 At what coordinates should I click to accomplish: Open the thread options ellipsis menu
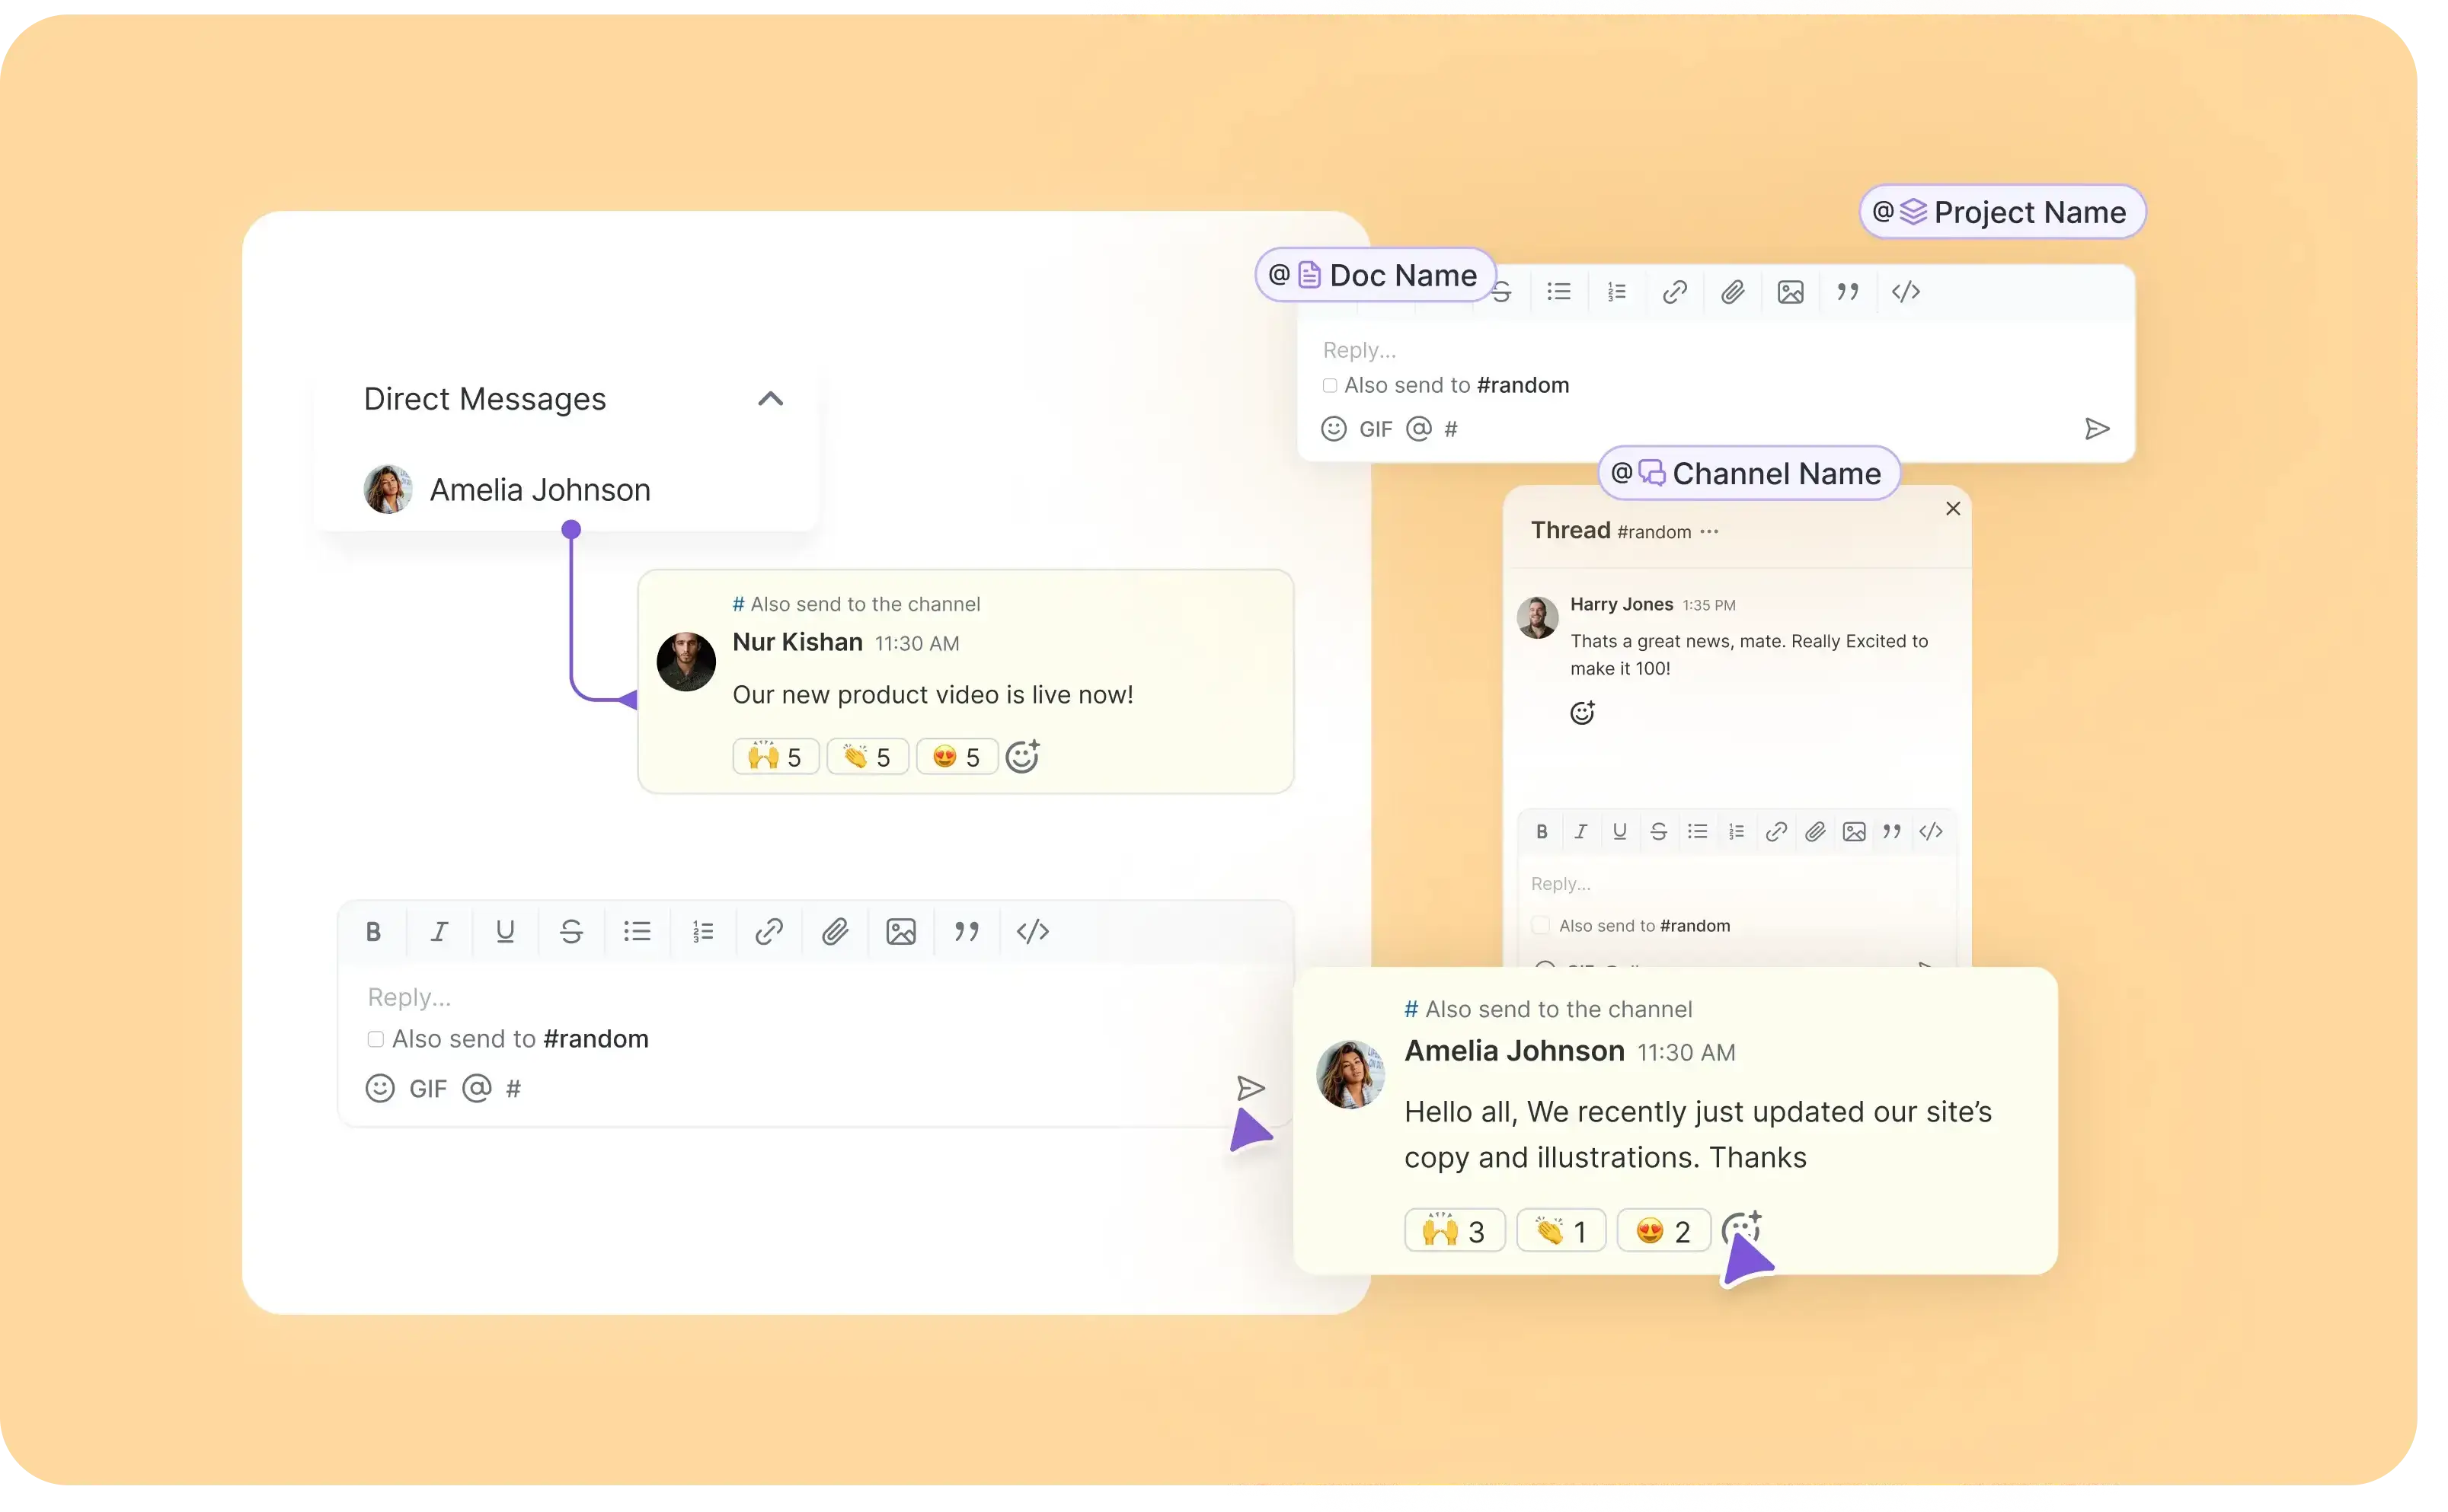[x=1708, y=531]
